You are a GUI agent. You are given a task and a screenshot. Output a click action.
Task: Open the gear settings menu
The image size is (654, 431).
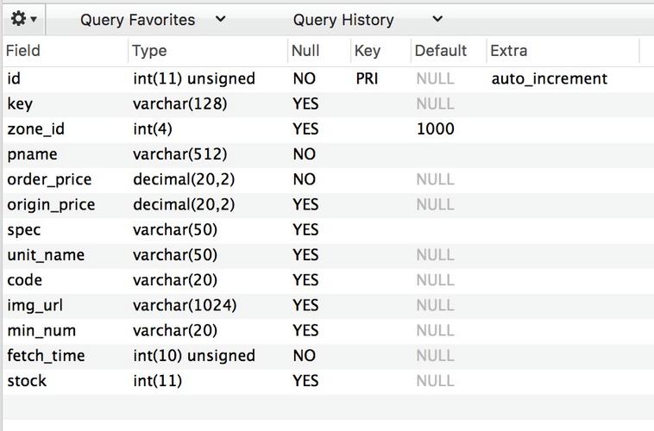(18, 19)
